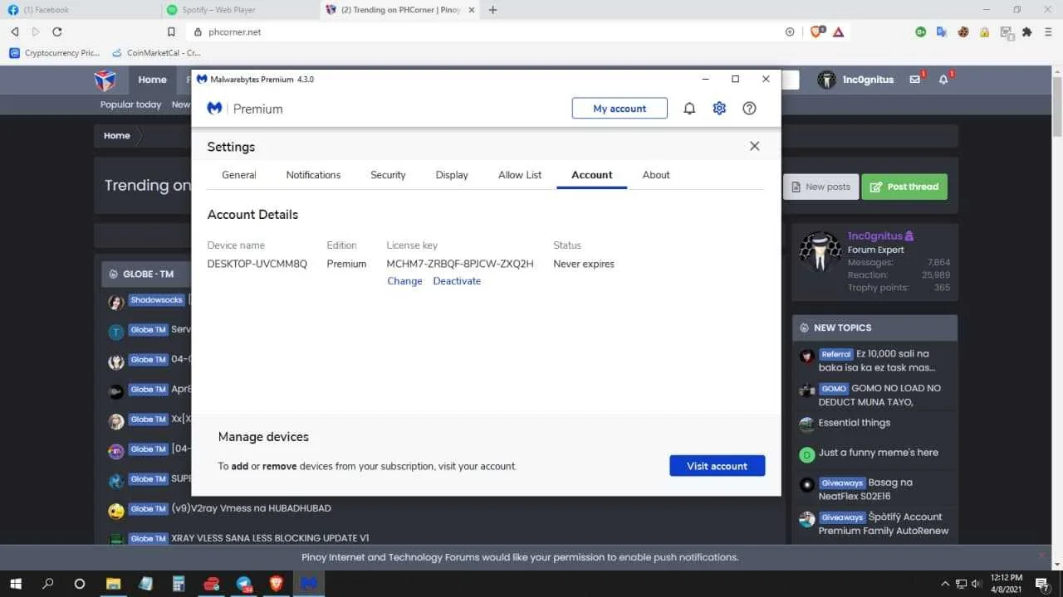Click the cookie extension icon
1063x597 pixels.
(963, 32)
